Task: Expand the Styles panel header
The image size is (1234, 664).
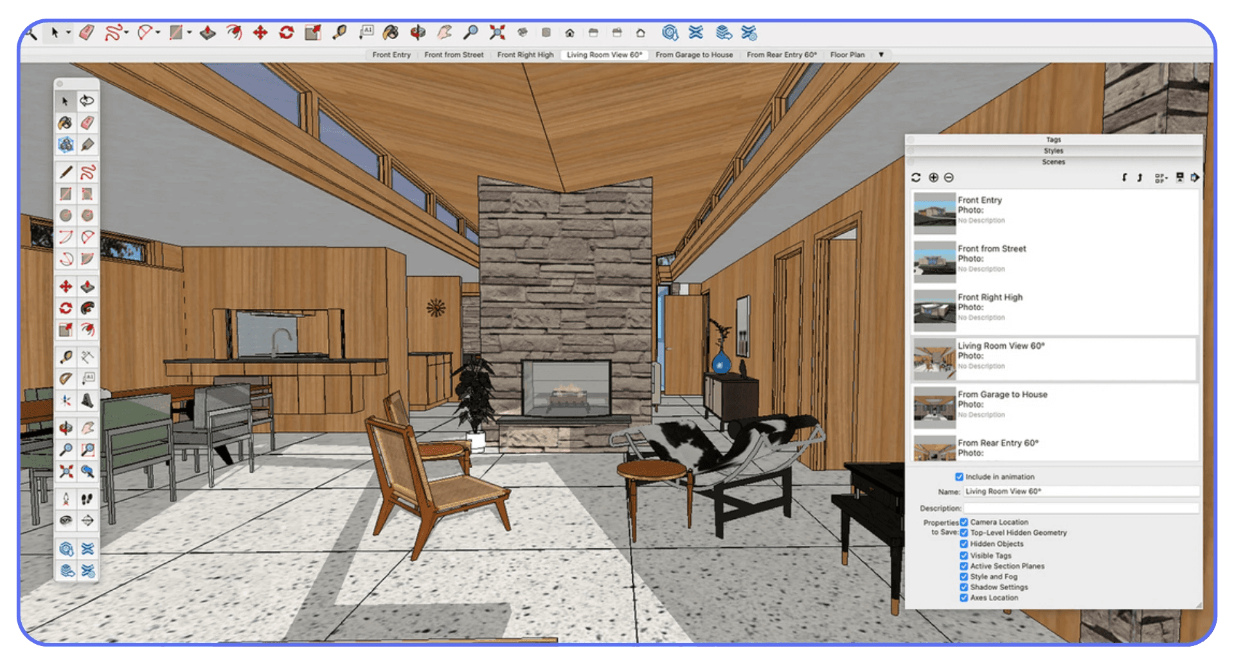Action: tap(1053, 151)
